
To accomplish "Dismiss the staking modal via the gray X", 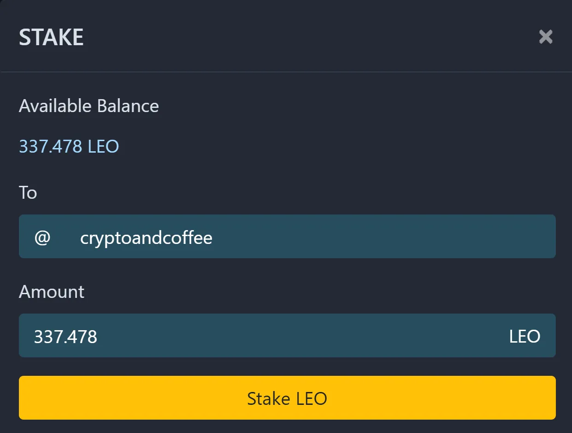I will tap(546, 37).
